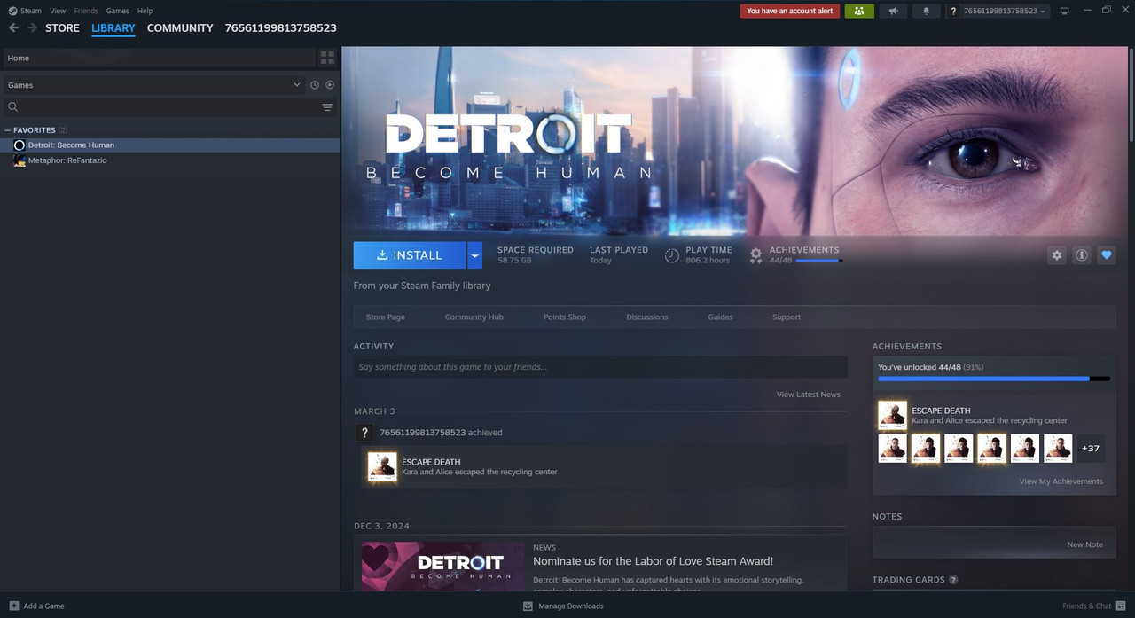Viewport: 1135px width, 618px height.
Task: Click into the library search field
Action: point(168,107)
